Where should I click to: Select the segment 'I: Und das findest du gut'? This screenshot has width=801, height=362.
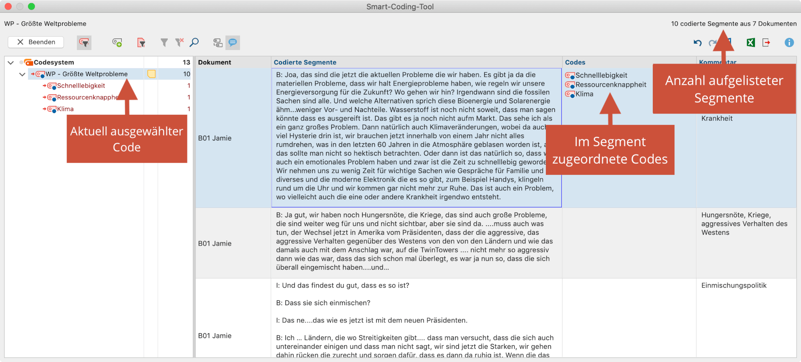(x=417, y=318)
